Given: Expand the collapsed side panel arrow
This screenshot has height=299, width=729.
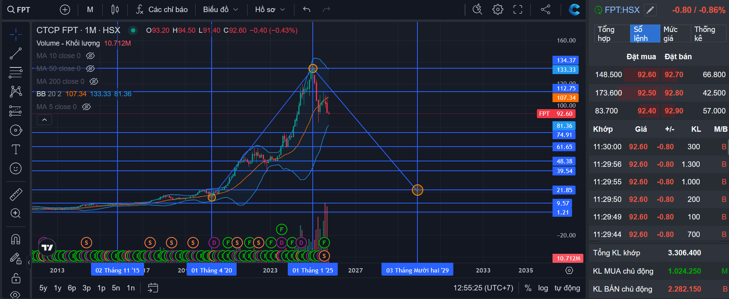Looking at the screenshot, I should (29, 262).
